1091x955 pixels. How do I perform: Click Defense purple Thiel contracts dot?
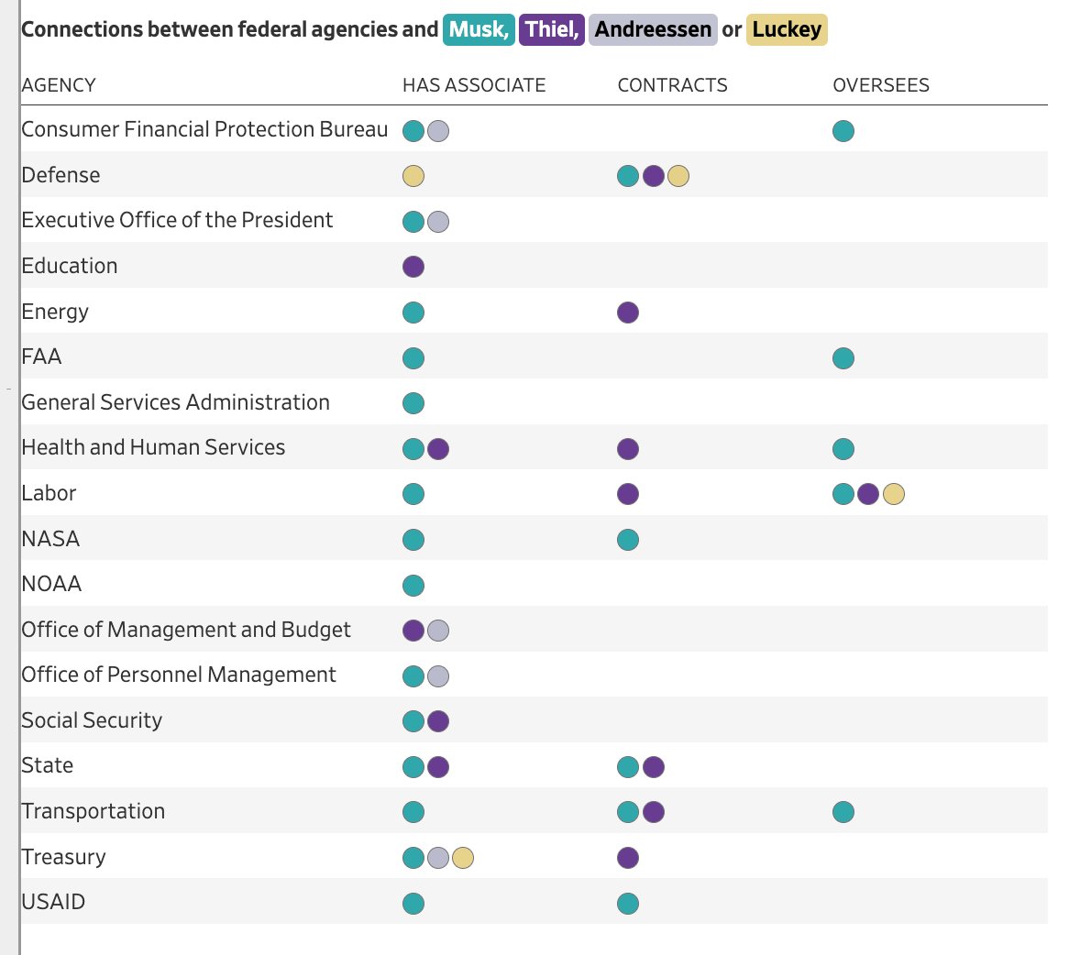654,176
